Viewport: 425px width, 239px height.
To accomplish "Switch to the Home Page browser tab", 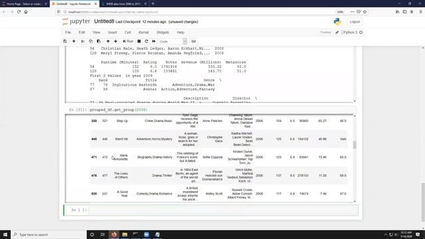I will pos(24,4).
